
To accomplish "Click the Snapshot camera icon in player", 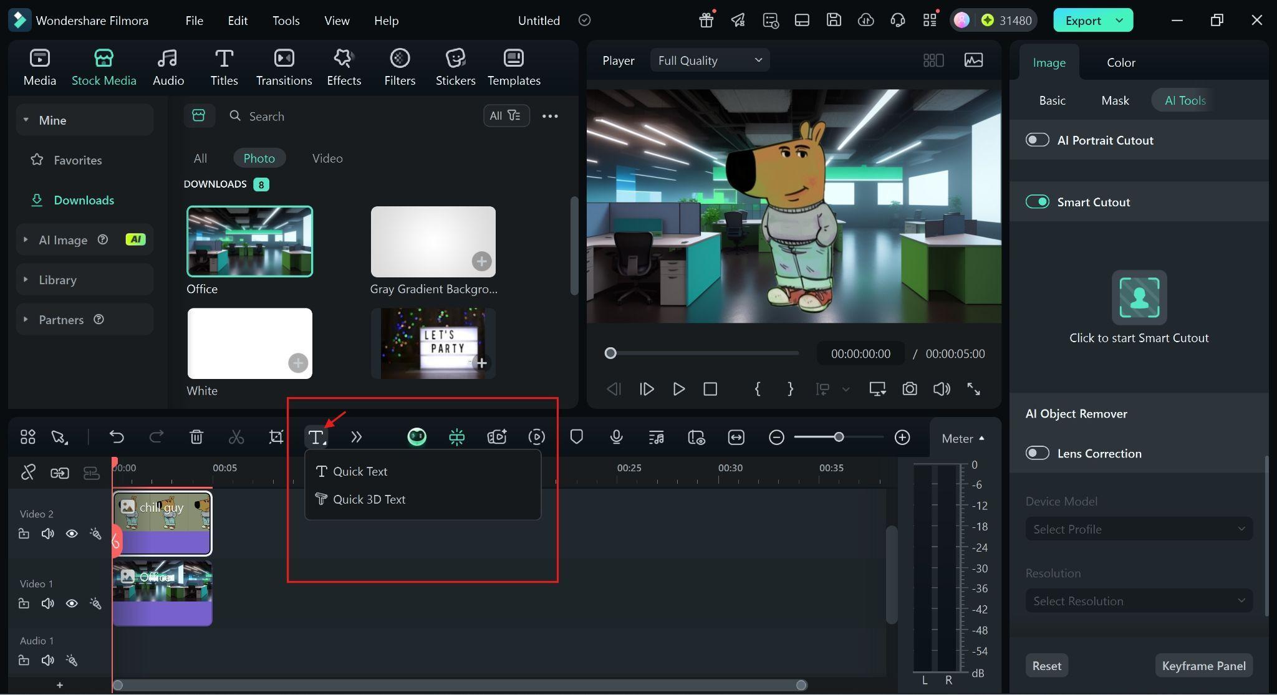I will [x=910, y=389].
